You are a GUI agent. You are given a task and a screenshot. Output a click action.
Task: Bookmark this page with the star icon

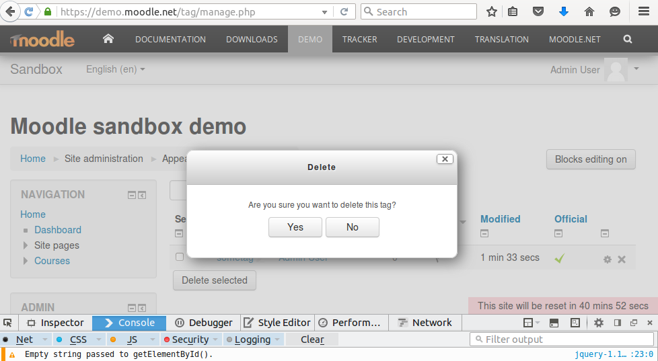click(492, 11)
